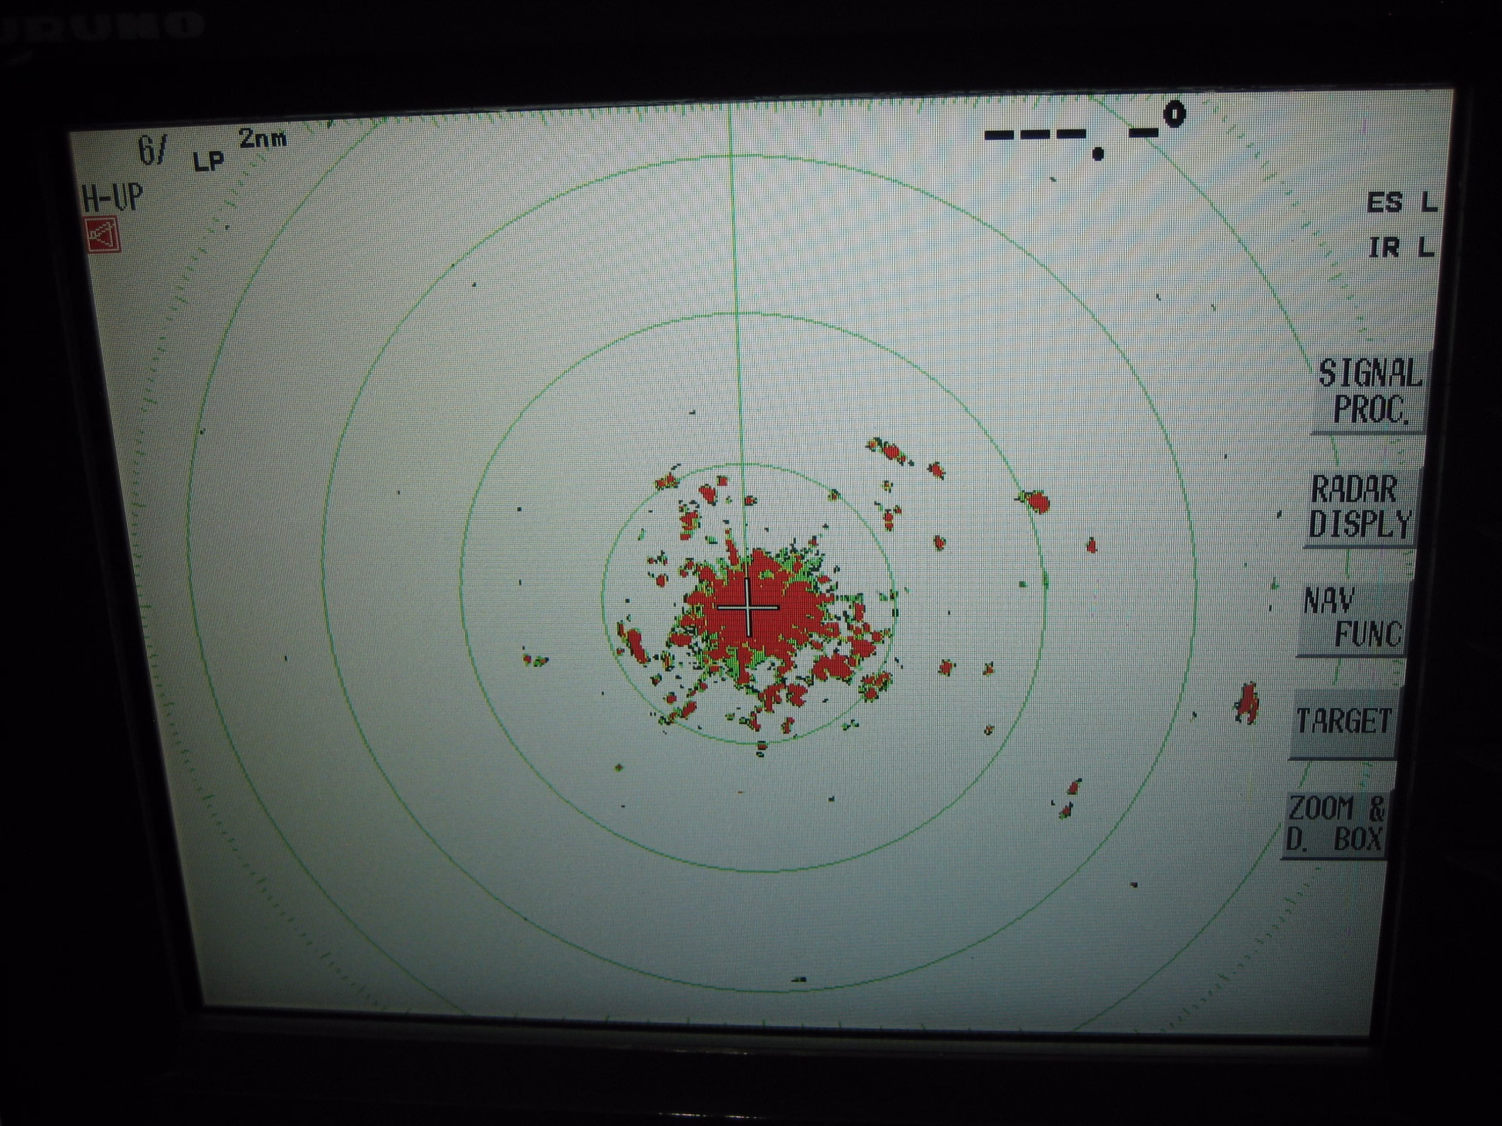Viewport: 1502px width, 1126px height.
Task: Toggle the ES L echo stretch indicator
Action: 1402,202
